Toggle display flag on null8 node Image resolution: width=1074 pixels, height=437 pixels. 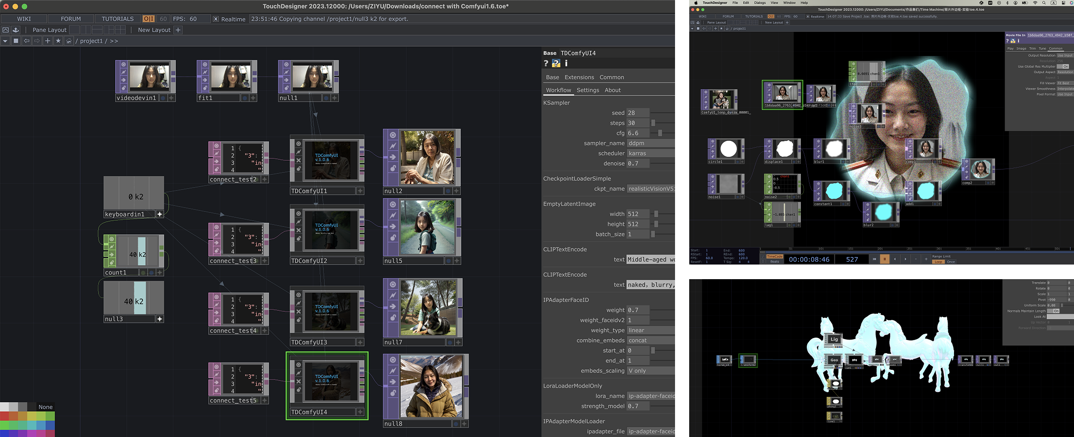coord(456,424)
